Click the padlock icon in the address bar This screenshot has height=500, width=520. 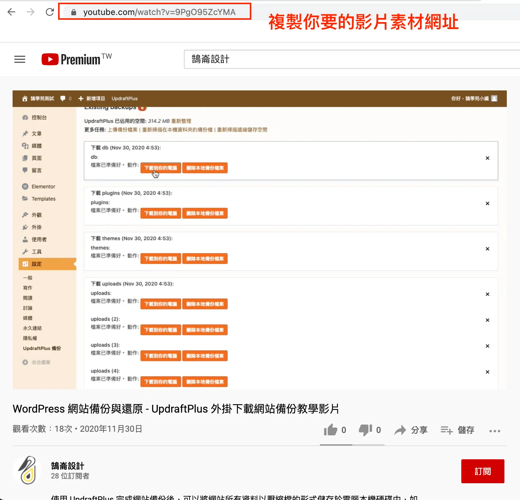(x=74, y=12)
